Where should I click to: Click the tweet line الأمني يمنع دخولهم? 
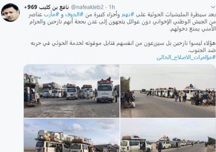coord(193,29)
